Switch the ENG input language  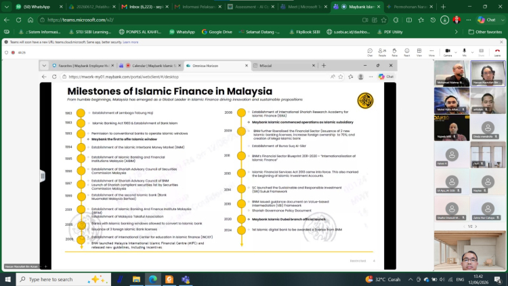[460, 279]
